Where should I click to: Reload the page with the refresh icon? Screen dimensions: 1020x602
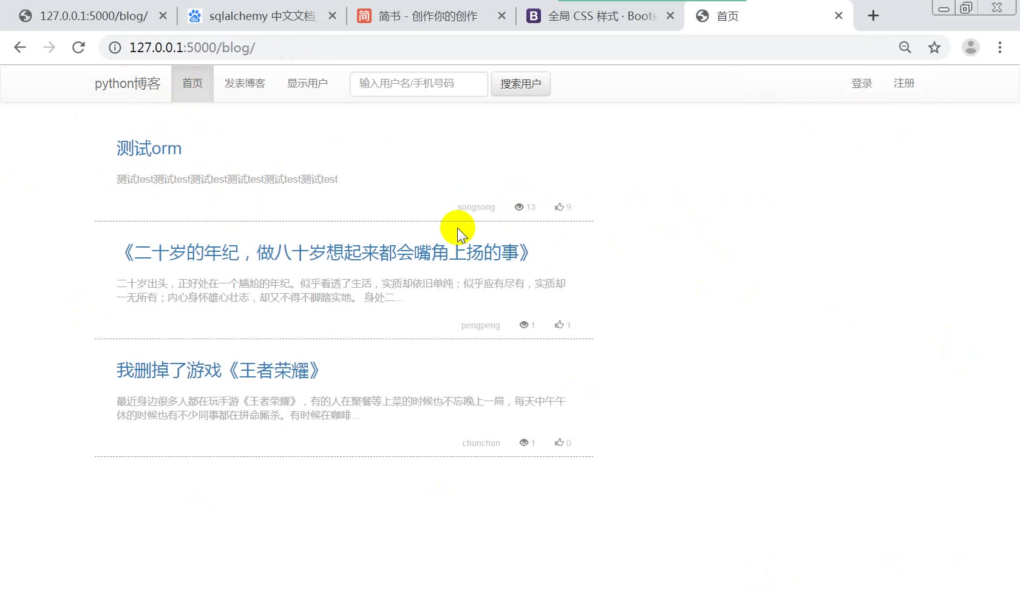[x=78, y=47]
